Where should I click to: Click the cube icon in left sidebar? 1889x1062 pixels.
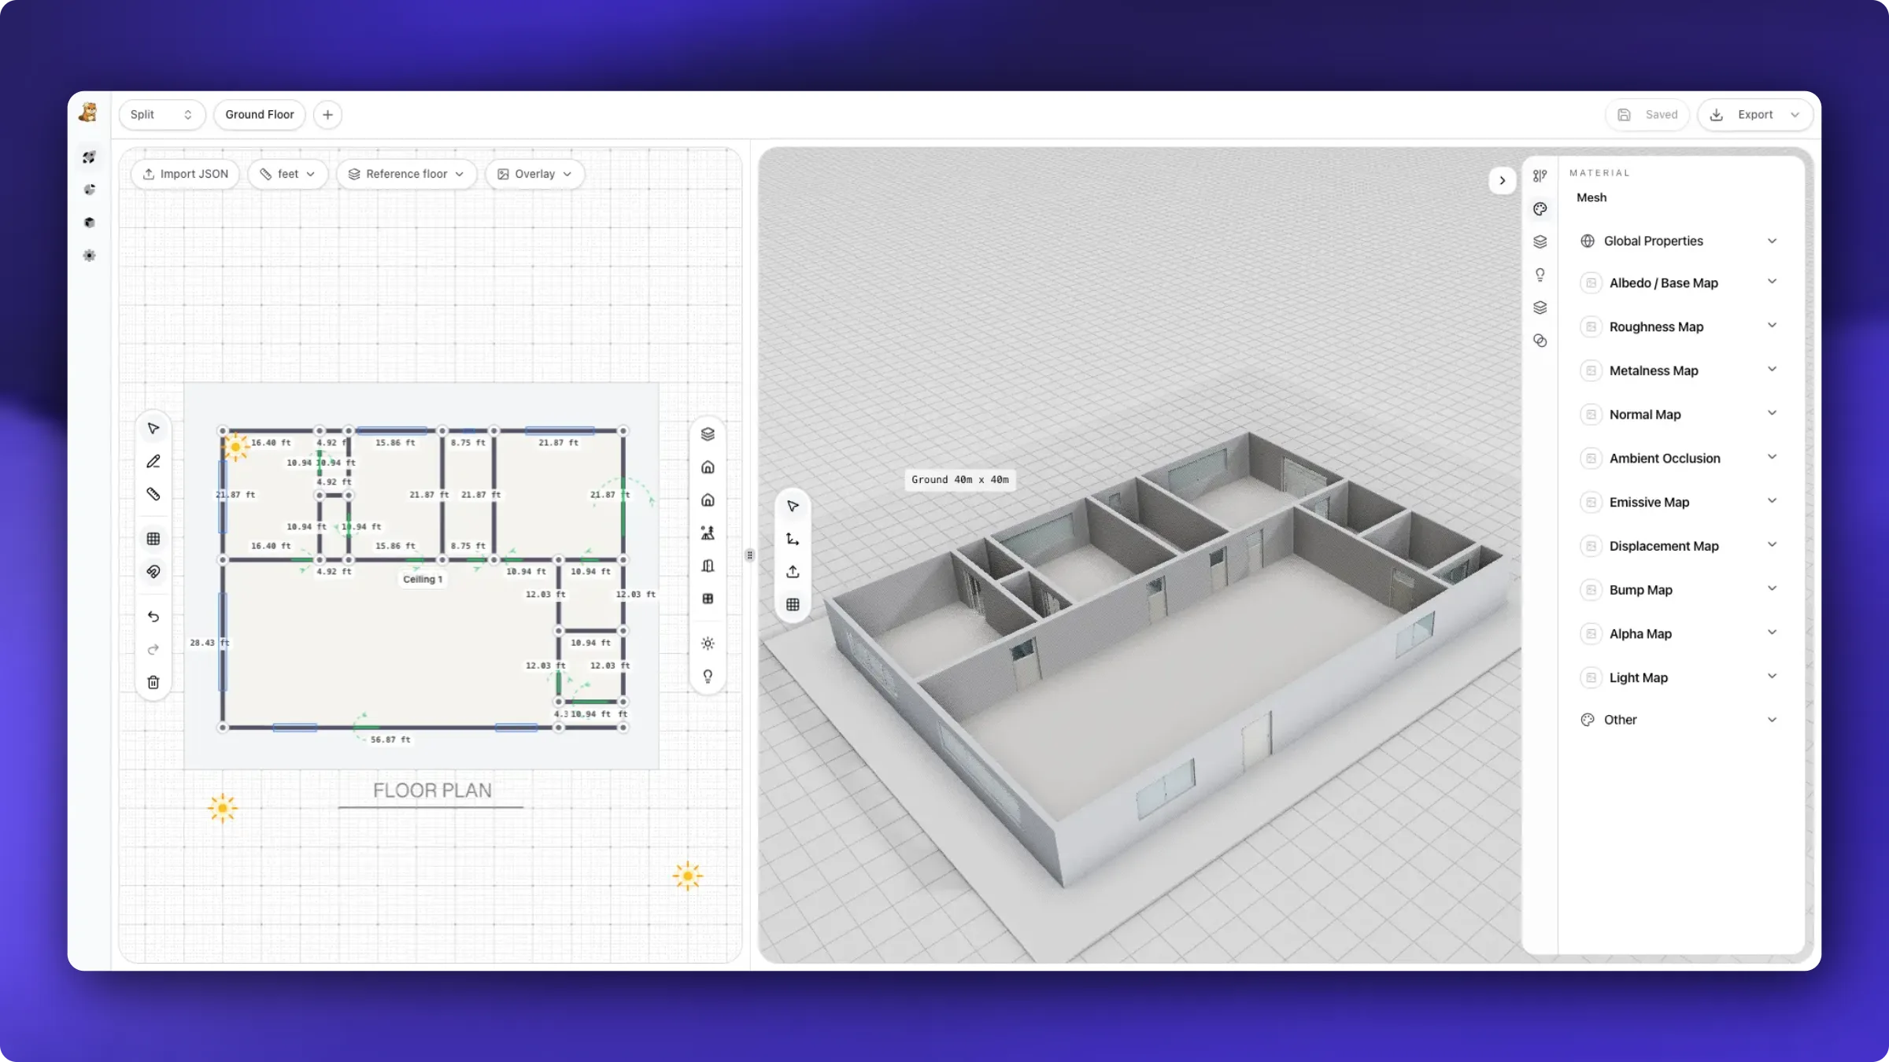coord(89,223)
